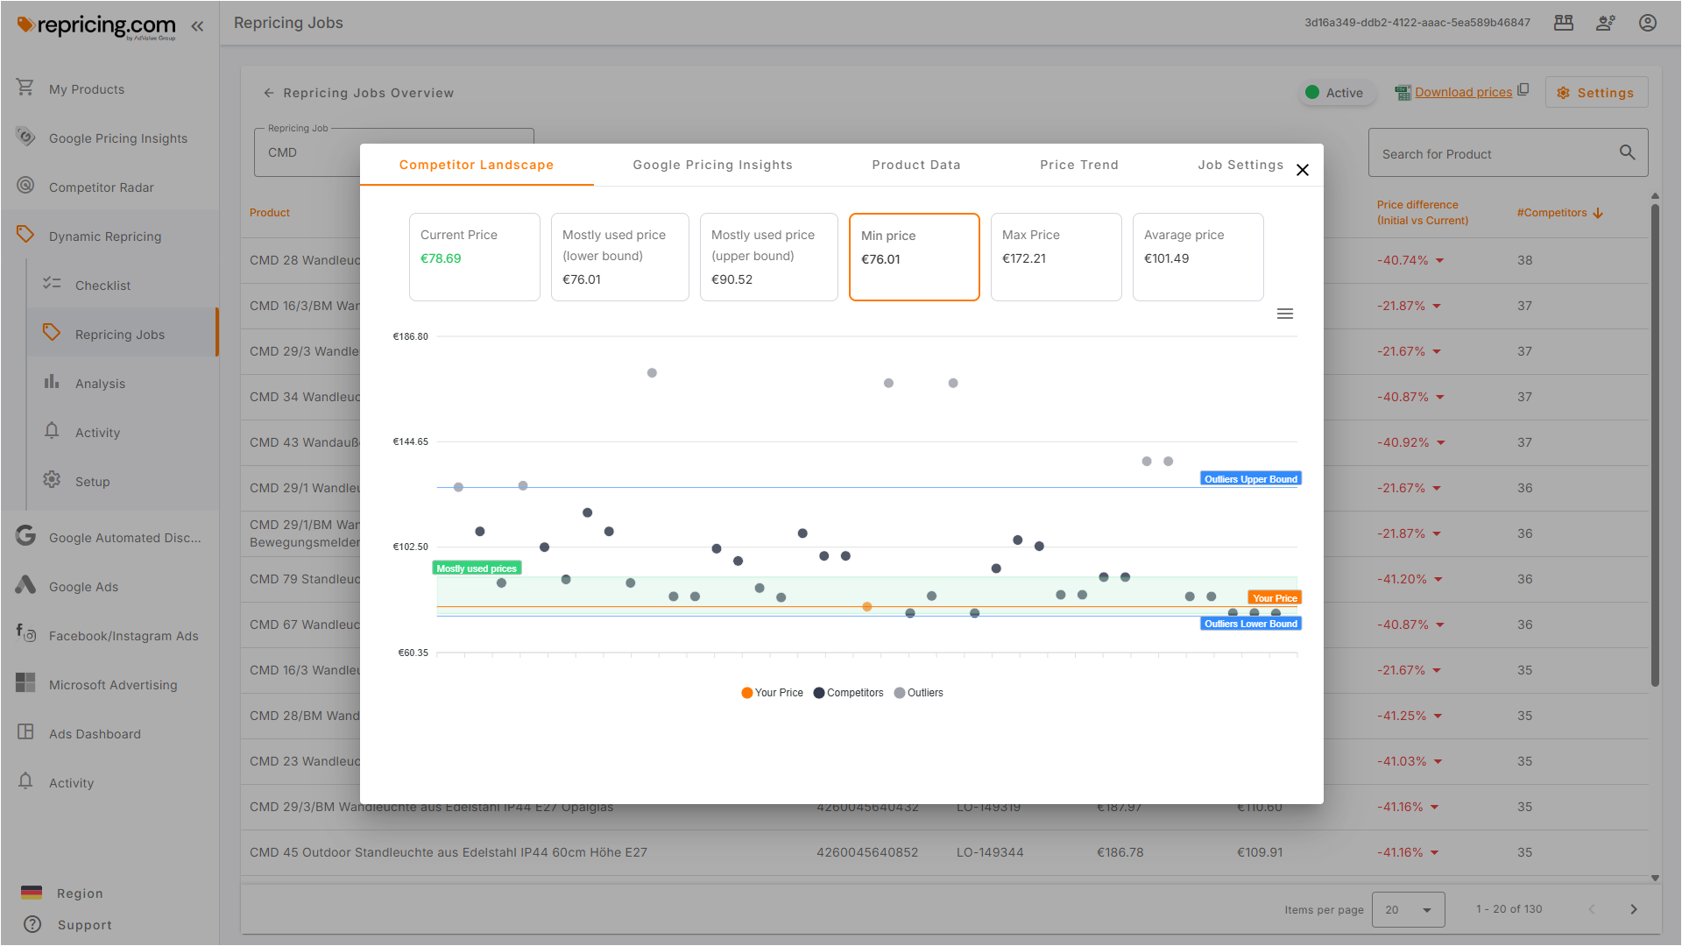Open Setup gear icon

tap(52, 480)
